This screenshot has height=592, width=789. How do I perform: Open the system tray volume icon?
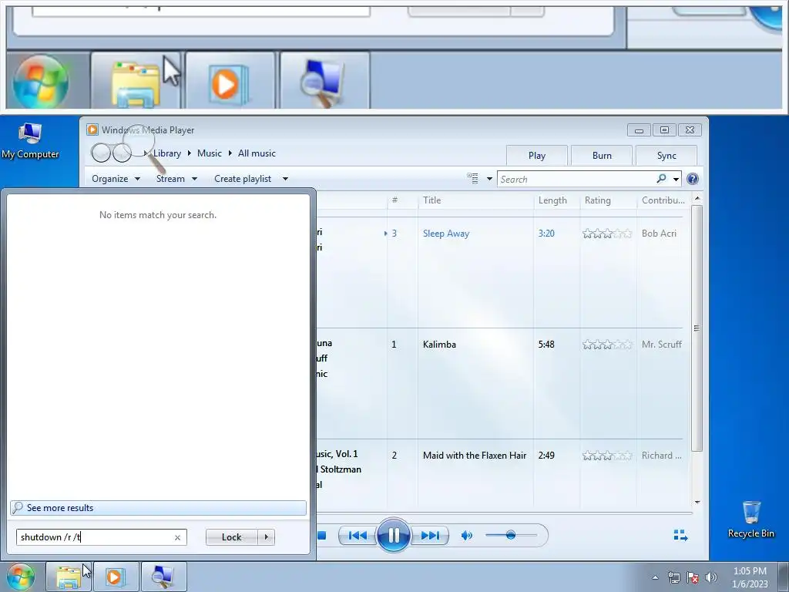click(711, 578)
